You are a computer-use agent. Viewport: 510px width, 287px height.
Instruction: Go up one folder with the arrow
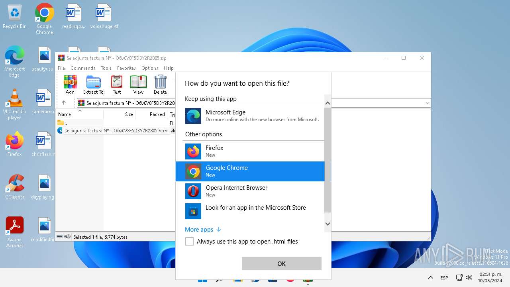(64, 103)
